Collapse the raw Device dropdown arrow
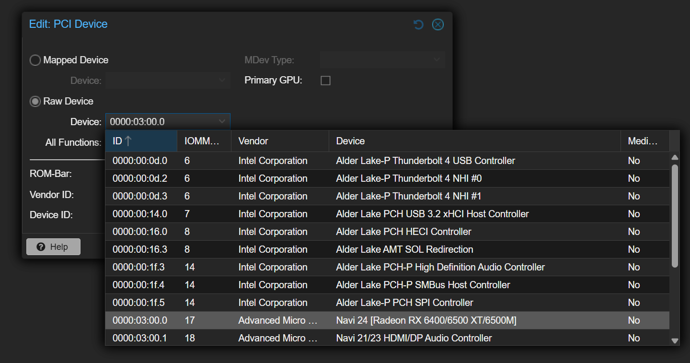This screenshot has width=690, height=363. pos(222,122)
